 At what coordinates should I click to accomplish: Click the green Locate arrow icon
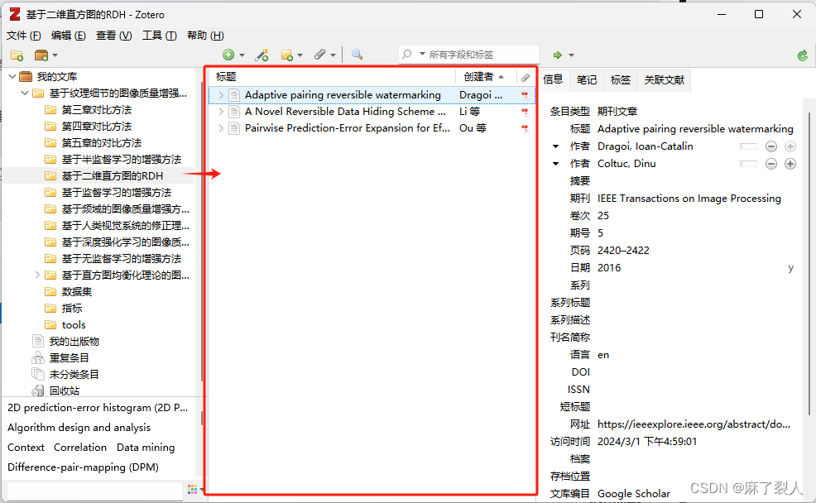pos(557,55)
